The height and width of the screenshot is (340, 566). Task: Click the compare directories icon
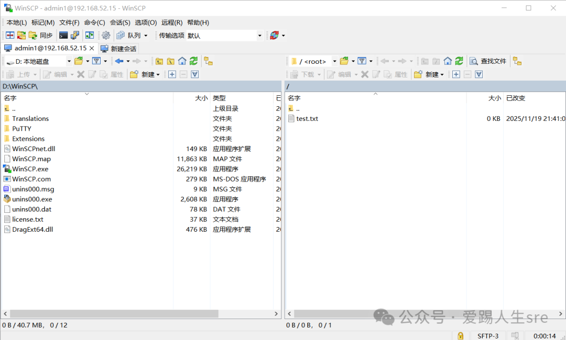pos(10,36)
